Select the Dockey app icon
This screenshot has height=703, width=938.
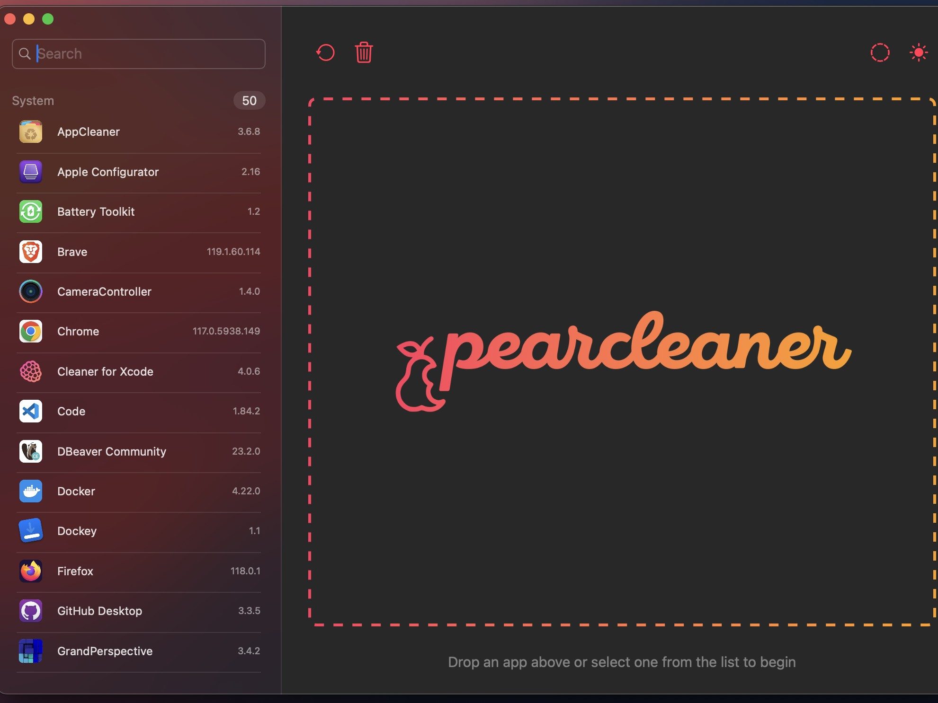31,531
